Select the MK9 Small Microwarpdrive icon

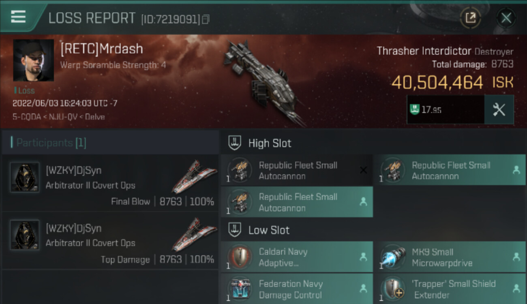click(x=393, y=257)
